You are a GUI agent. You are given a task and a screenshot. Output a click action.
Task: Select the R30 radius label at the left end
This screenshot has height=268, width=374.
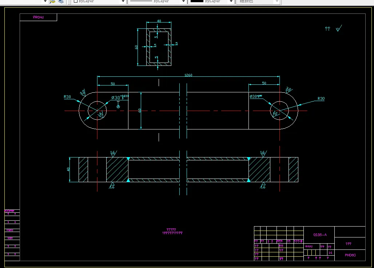click(x=67, y=97)
